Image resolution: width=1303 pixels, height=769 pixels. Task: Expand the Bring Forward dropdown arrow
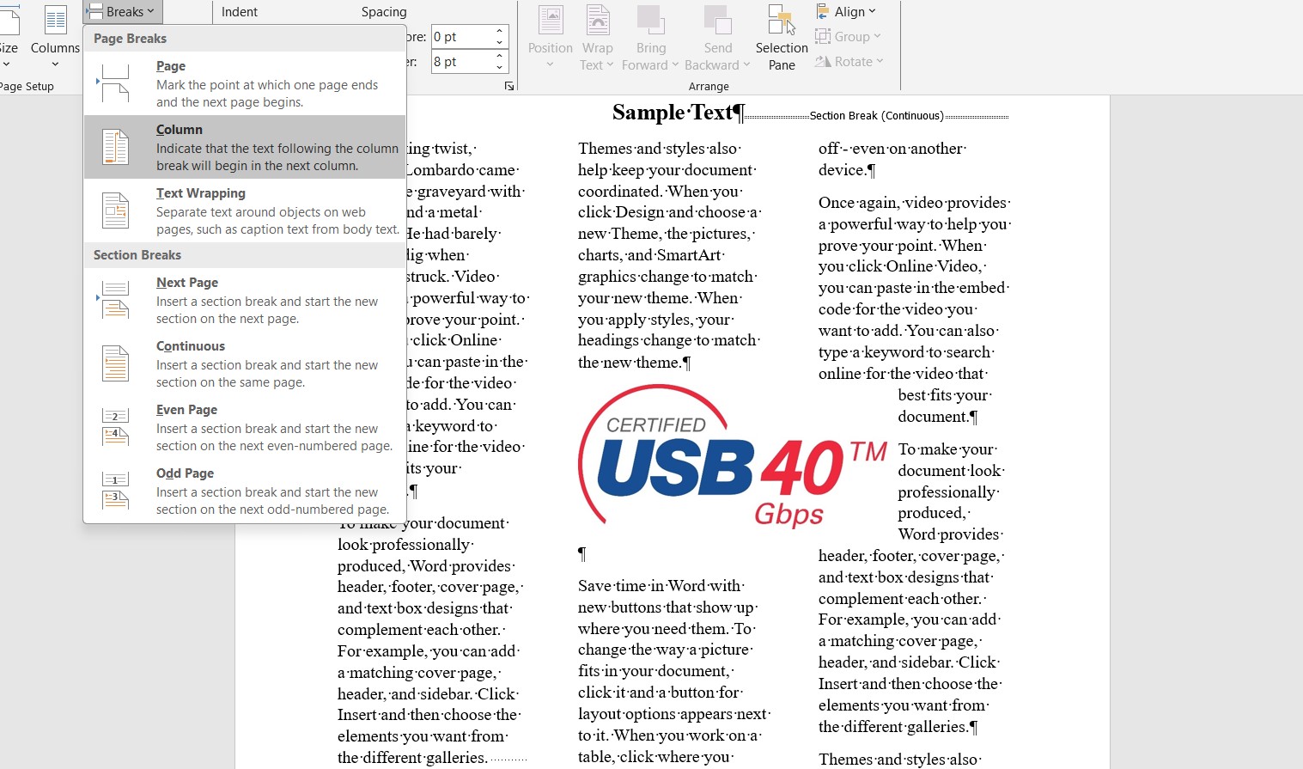[675, 65]
